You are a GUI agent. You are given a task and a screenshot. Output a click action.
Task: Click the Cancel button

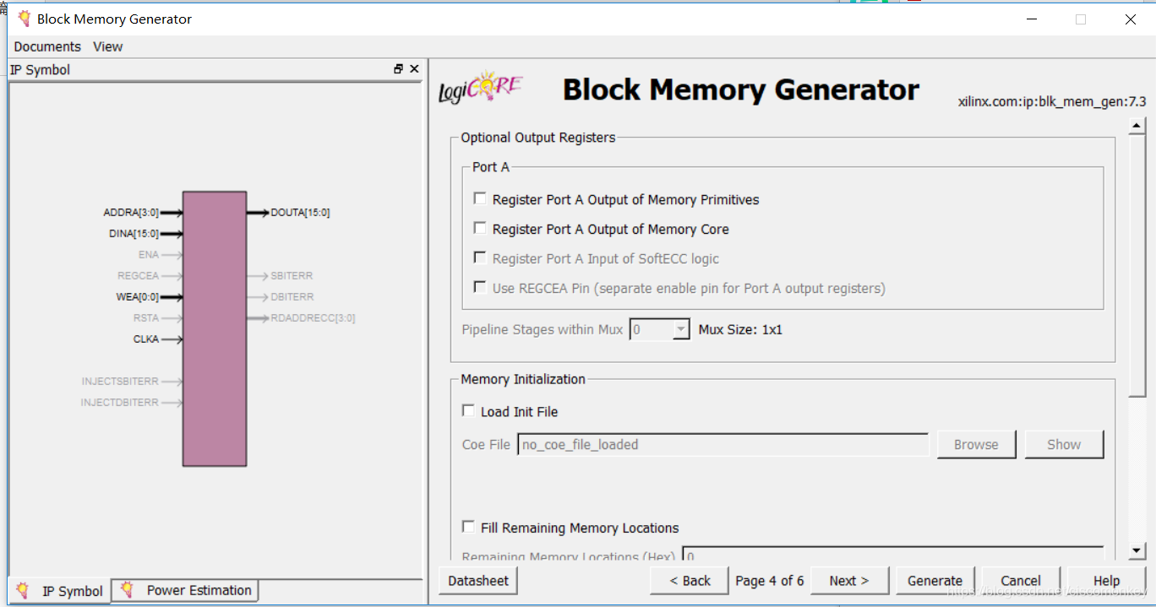pos(1021,581)
